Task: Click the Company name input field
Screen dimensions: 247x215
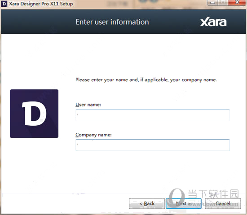Action: 153,145
